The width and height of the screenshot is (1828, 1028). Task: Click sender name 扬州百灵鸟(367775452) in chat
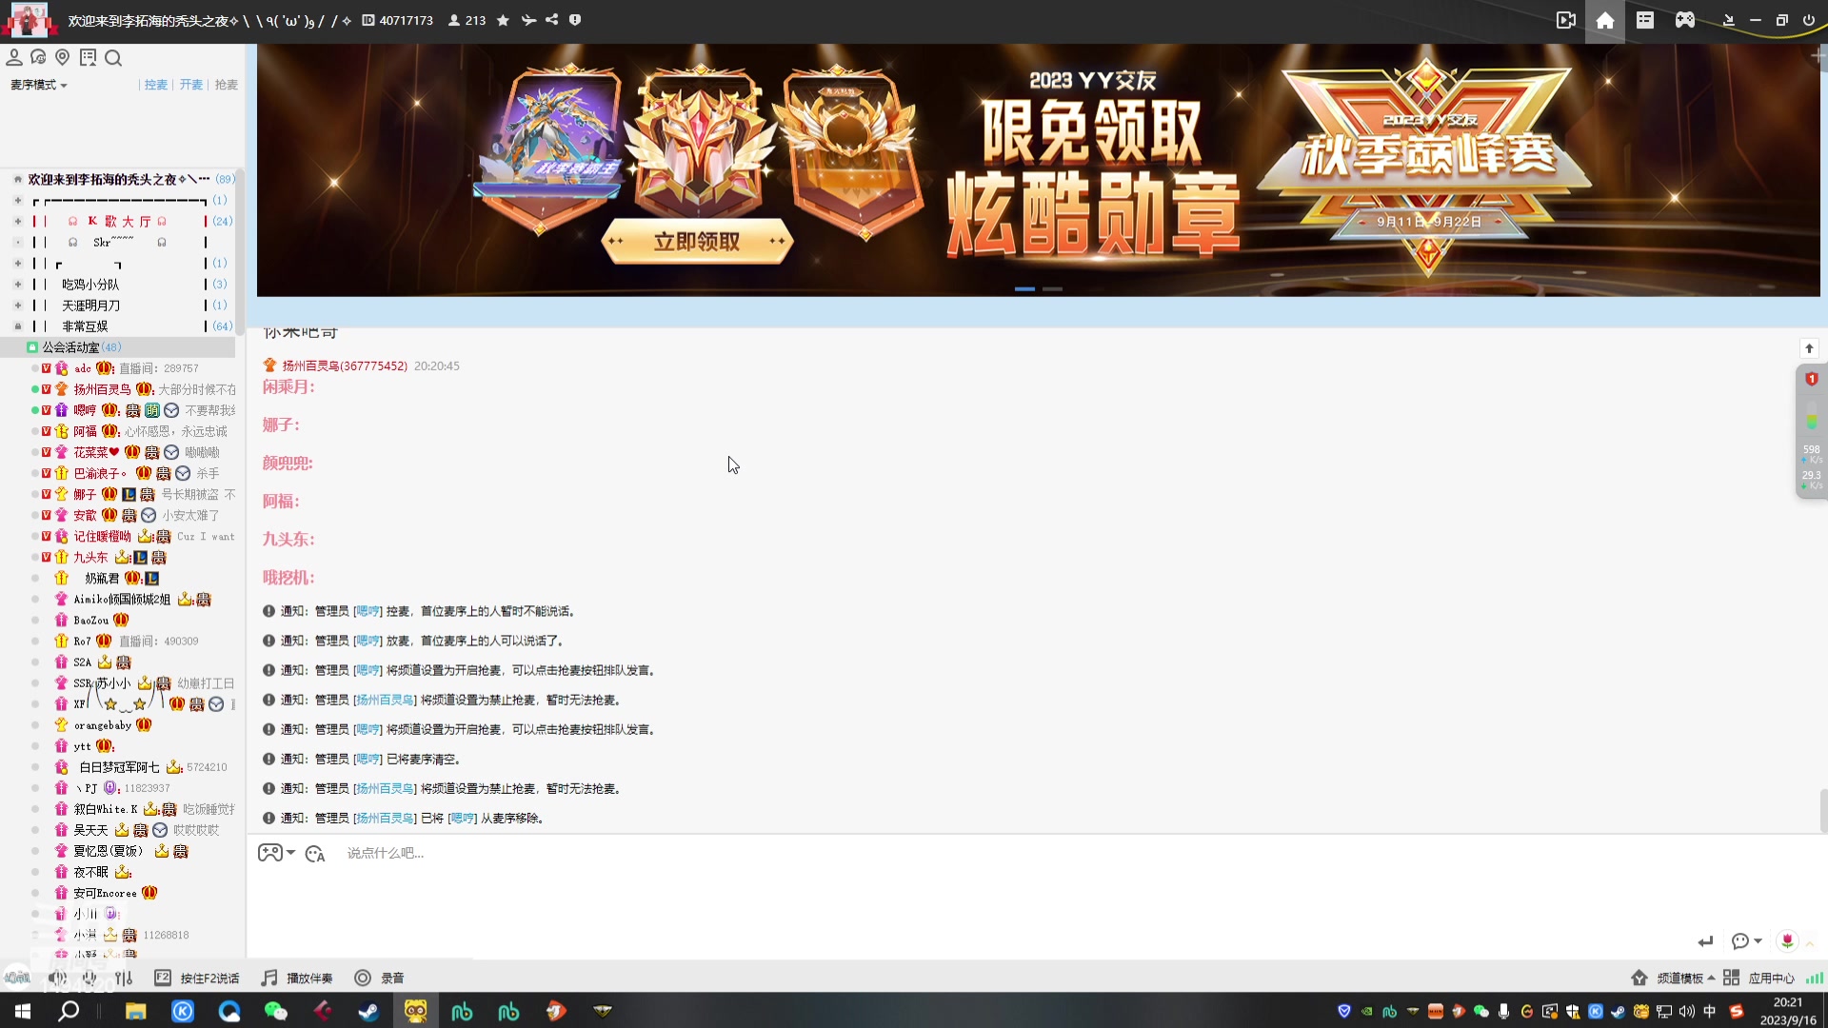[x=345, y=366]
